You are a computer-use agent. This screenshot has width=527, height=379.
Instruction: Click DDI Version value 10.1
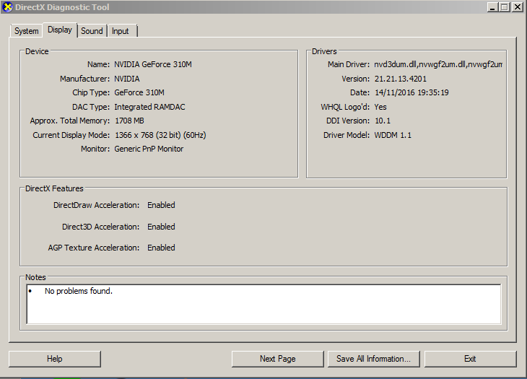(x=383, y=121)
